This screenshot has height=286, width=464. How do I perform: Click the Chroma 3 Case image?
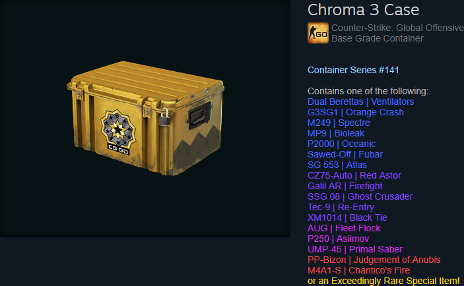(x=145, y=118)
